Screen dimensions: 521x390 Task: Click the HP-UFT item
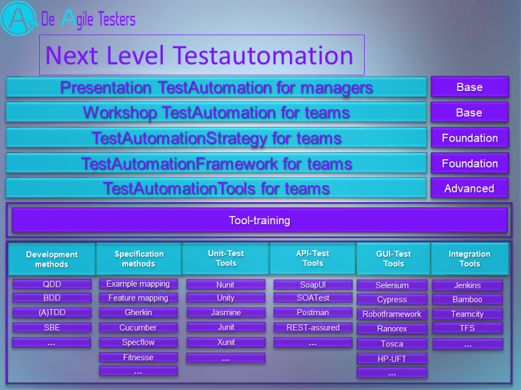392,359
